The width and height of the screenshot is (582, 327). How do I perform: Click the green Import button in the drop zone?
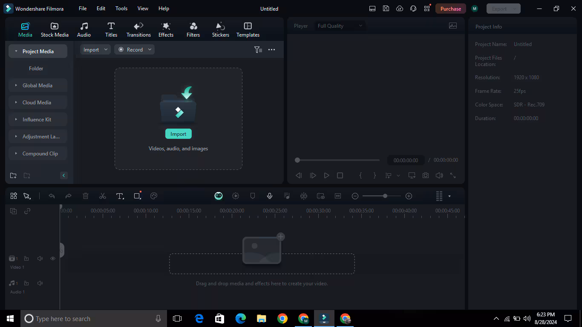pyautogui.click(x=179, y=134)
